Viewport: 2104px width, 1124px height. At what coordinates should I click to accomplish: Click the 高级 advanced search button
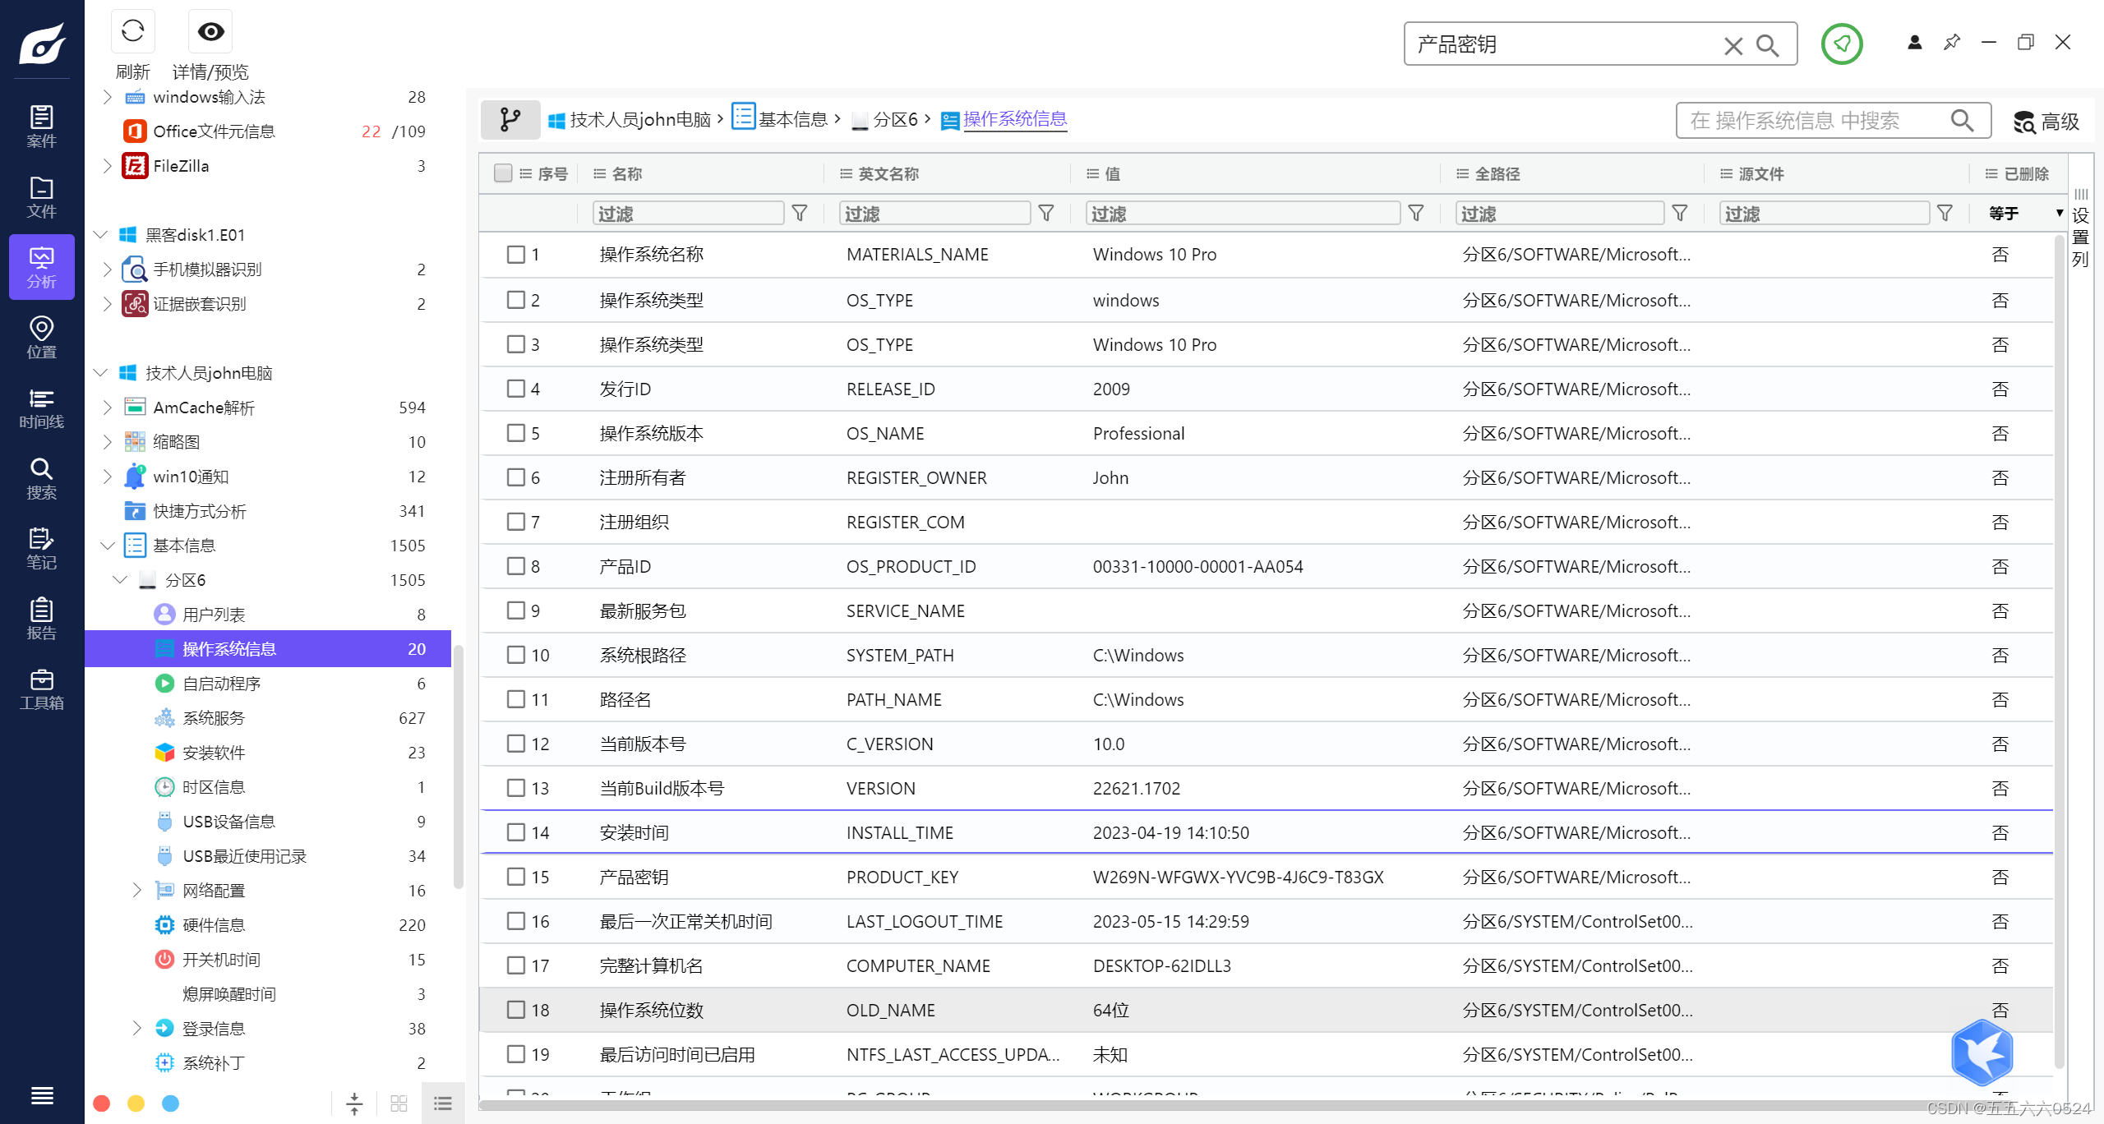click(2046, 122)
